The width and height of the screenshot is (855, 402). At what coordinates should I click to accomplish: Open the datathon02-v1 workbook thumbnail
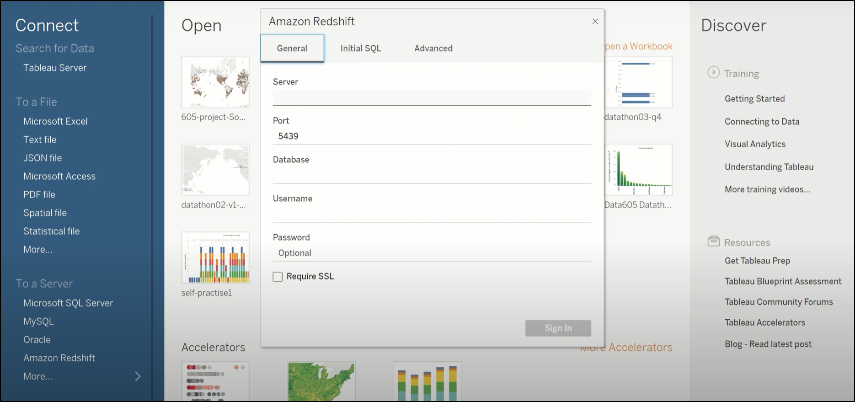[215, 170]
